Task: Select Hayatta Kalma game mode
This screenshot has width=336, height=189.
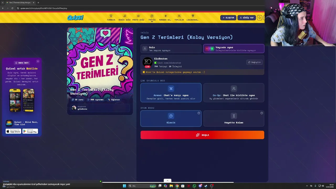Action: (x=234, y=118)
